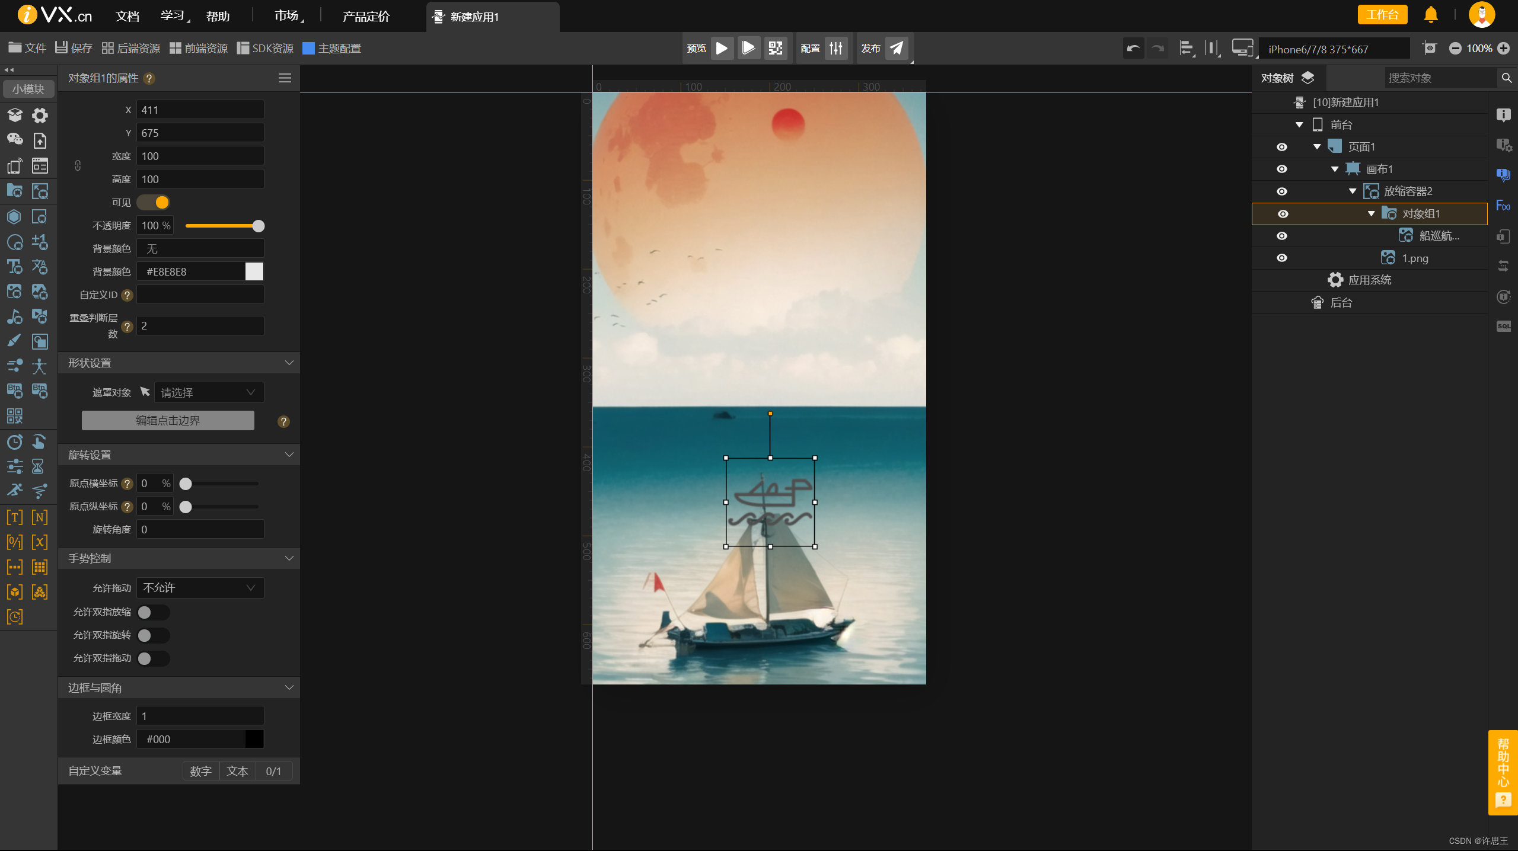Click the #E8E8E8 background color swatch
Viewport: 1518px width, 851px height.
[x=254, y=271]
